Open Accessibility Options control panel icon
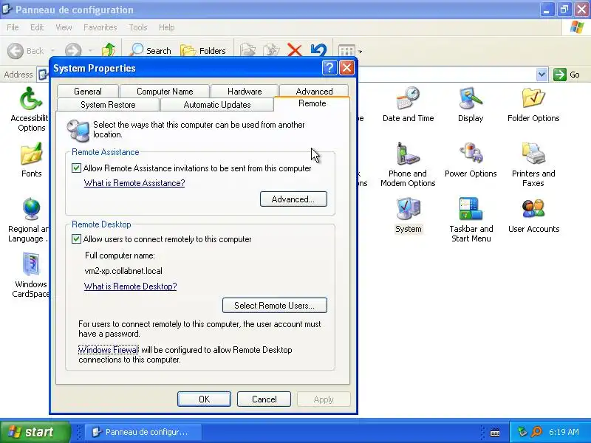 click(x=31, y=109)
